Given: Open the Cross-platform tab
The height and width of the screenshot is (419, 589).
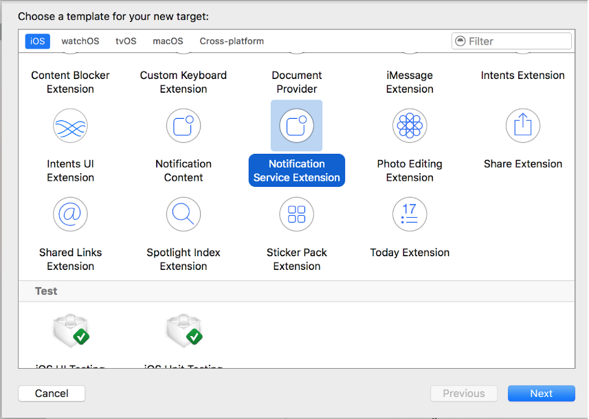Looking at the screenshot, I should (232, 41).
